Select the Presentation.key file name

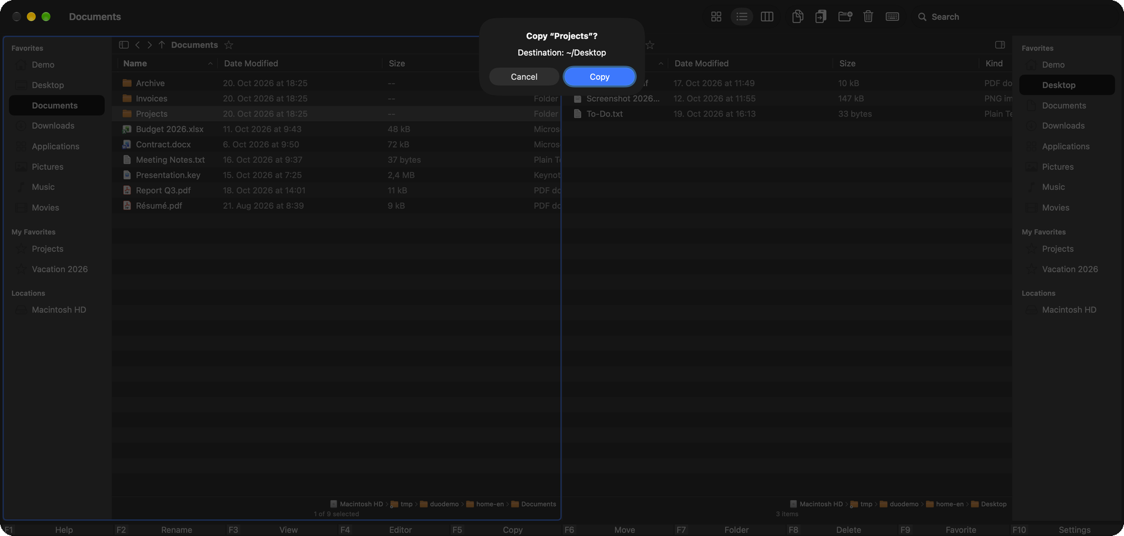click(168, 175)
